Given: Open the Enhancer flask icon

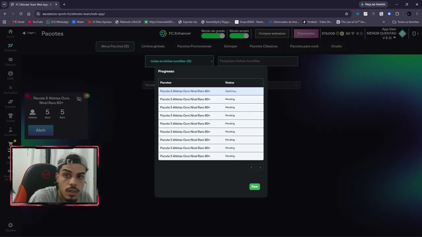Looking at the screenshot, I should click(x=11, y=130).
